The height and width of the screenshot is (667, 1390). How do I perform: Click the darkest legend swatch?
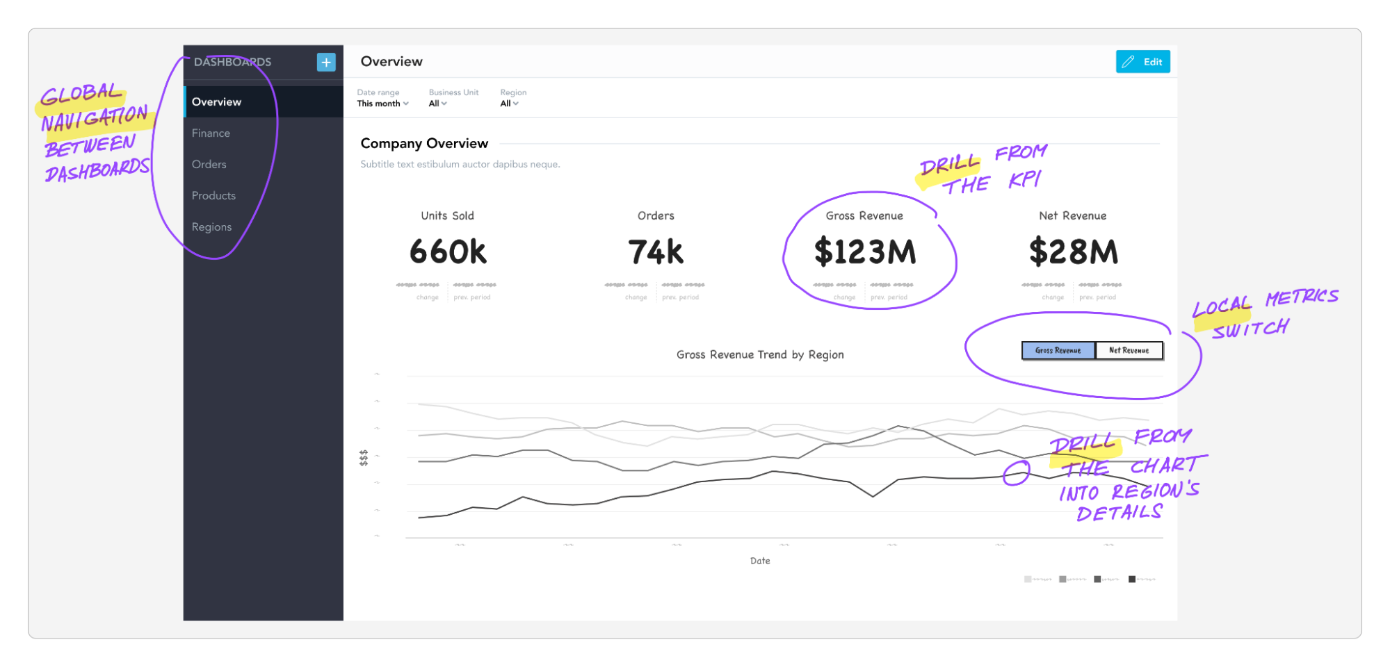click(x=1132, y=579)
